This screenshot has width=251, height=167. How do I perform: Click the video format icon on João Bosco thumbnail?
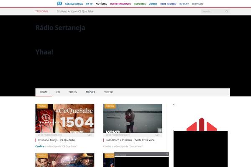click(x=160, y=130)
